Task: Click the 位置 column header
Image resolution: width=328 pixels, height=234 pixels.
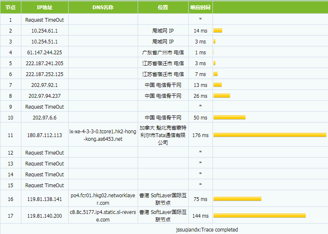Action: point(163,8)
